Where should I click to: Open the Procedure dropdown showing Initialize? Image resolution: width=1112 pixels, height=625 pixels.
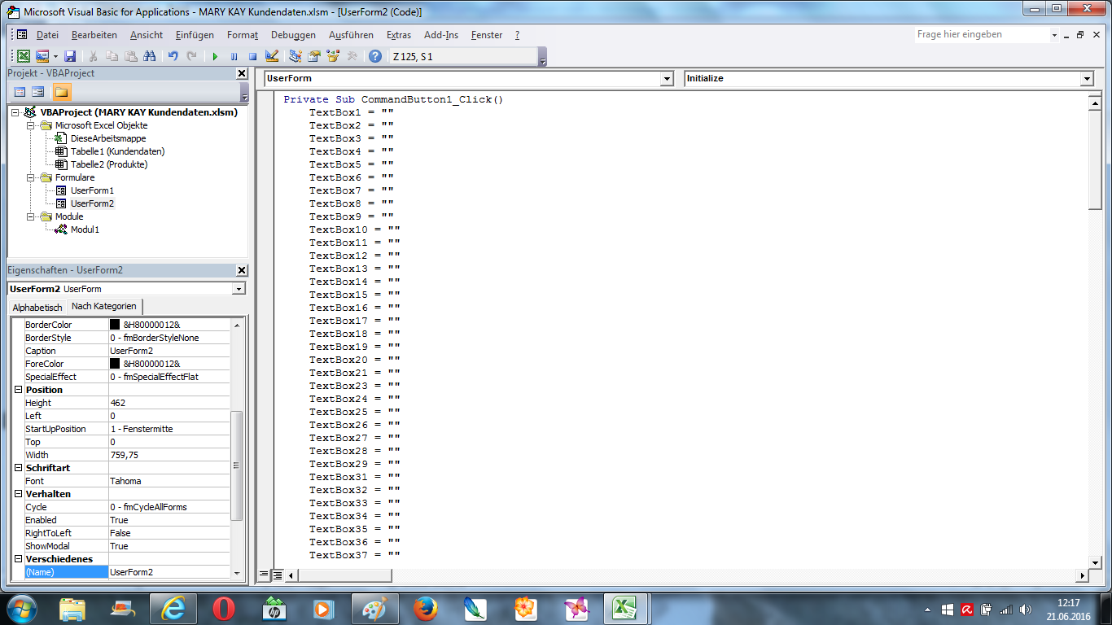[1087, 79]
